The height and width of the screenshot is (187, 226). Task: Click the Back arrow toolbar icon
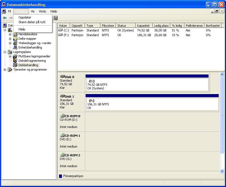(5, 18)
